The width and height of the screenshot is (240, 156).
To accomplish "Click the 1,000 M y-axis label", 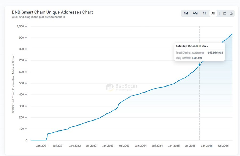I will (22, 26).
